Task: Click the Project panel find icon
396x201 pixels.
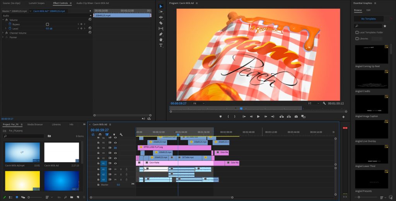Action: [65, 197]
